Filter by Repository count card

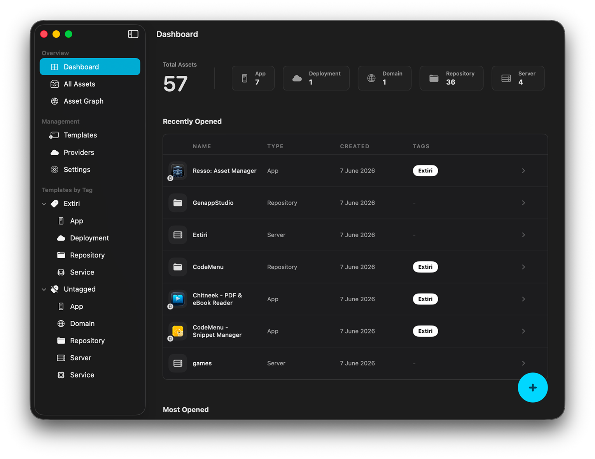coord(451,78)
